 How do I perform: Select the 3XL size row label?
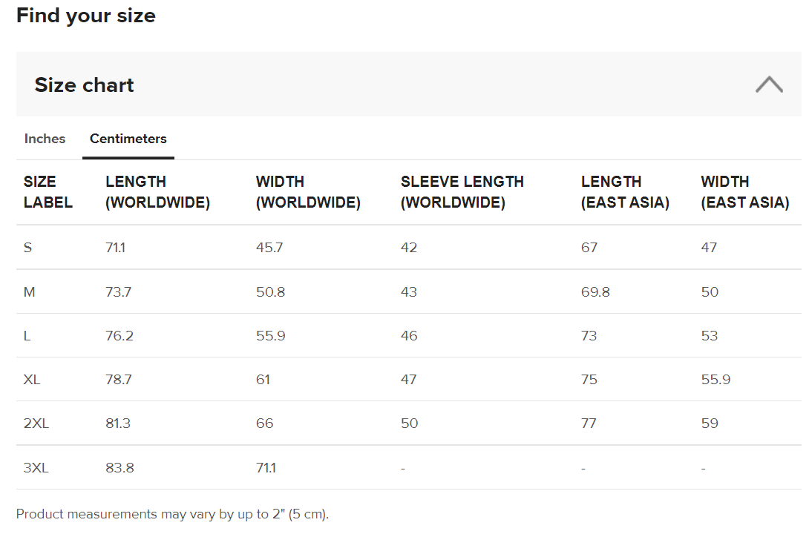36,468
